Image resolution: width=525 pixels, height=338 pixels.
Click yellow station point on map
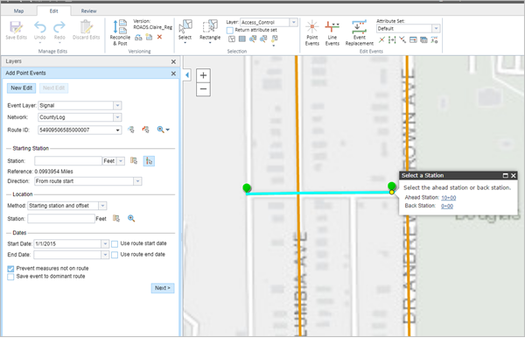pyautogui.click(x=391, y=193)
